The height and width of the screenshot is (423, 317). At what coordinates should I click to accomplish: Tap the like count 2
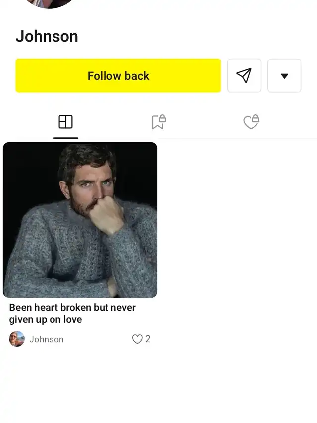(x=148, y=339)
